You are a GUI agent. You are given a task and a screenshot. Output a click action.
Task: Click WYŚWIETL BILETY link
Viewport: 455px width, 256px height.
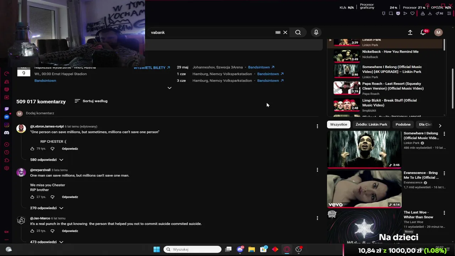point(152,68)
